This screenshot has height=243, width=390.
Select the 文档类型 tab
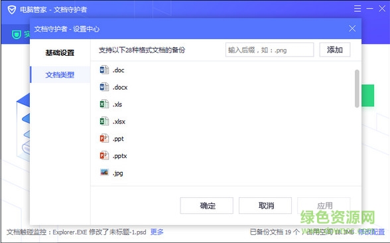[x=60, y=74]
